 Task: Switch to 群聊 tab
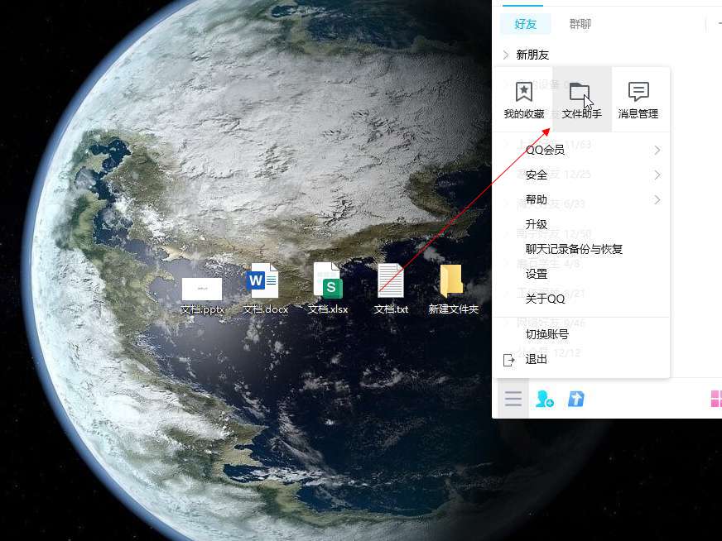click(x=580, y=24)
